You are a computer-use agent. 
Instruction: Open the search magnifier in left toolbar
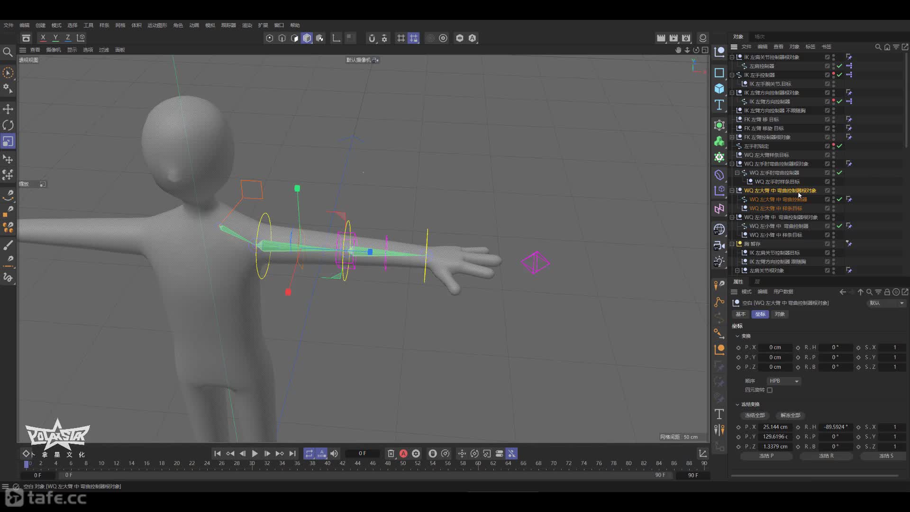8,52
